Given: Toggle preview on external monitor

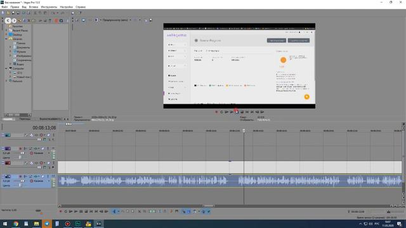Looking at the screenshot, I should pos(83,20).
